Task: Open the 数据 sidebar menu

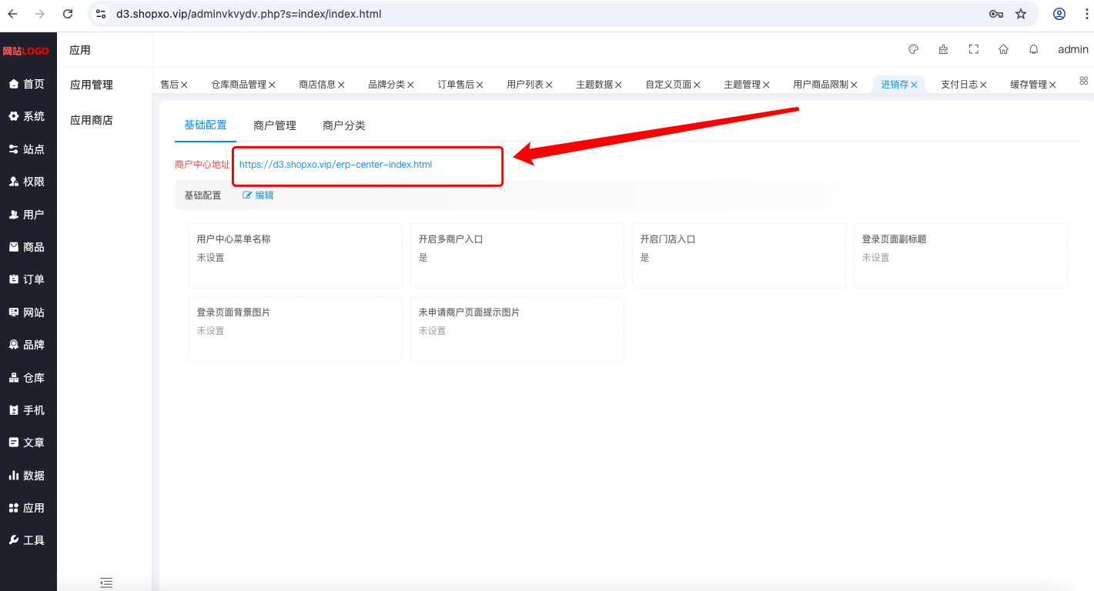Action: coord(28,476)
